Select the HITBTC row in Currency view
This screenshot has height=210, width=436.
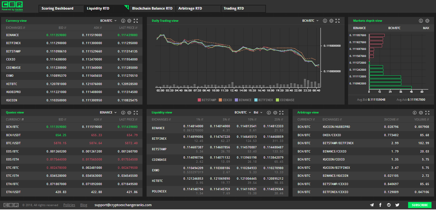pos(72,84)
